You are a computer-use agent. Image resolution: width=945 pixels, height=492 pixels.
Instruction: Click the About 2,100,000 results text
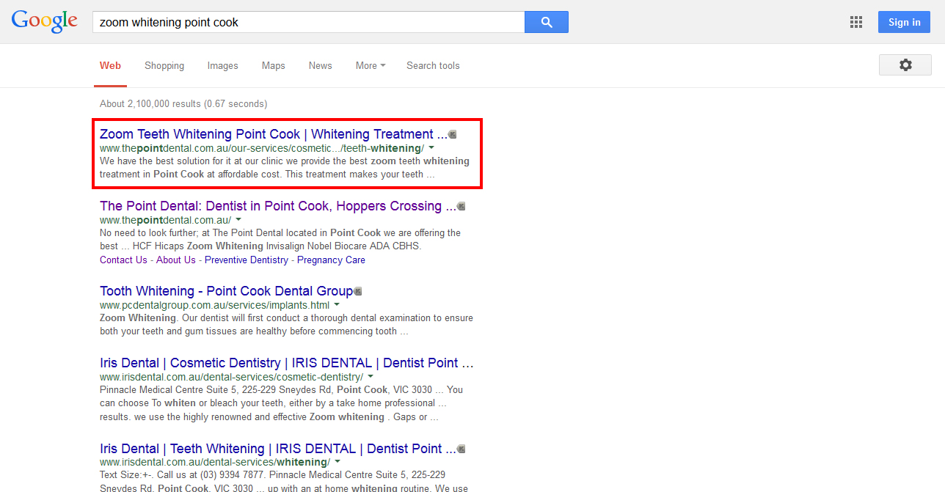[x=183, y=103]
